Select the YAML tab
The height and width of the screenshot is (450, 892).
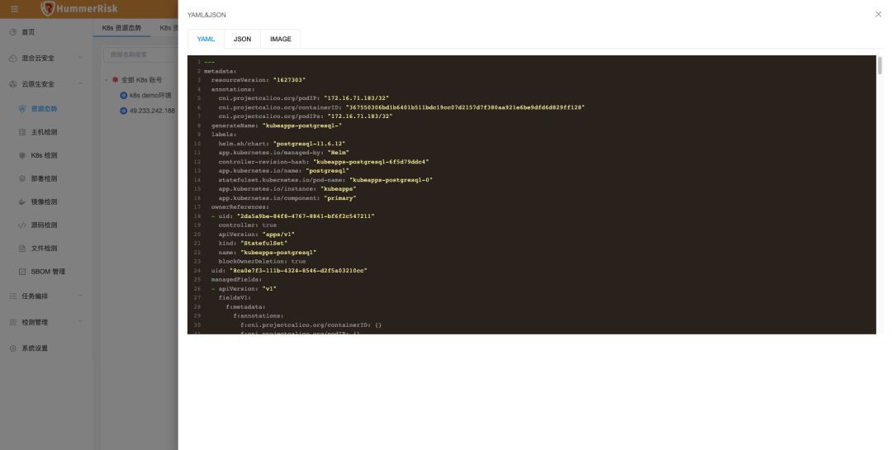pos(206,40)
